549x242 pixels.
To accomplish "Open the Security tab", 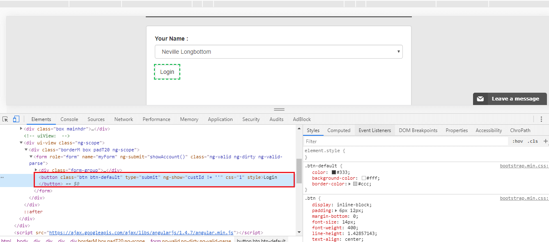I will pos(251,119).
